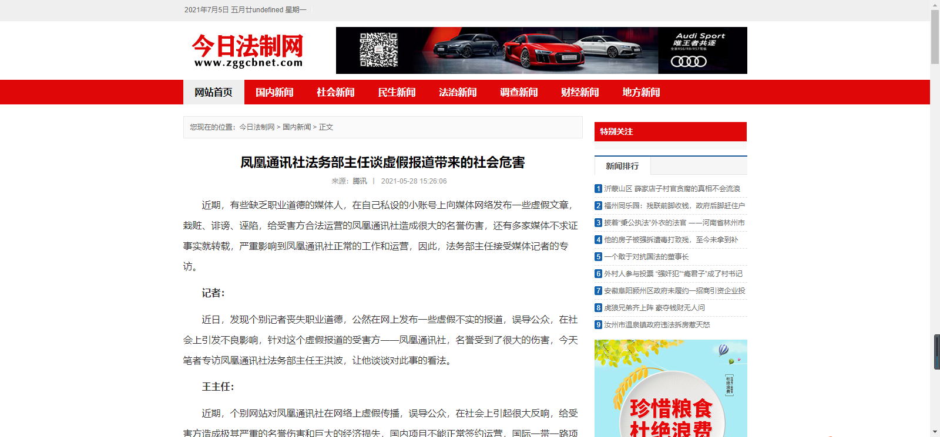Go to 网站首页 in the navigation bar

pyautogui.click(x=214, y=92)
